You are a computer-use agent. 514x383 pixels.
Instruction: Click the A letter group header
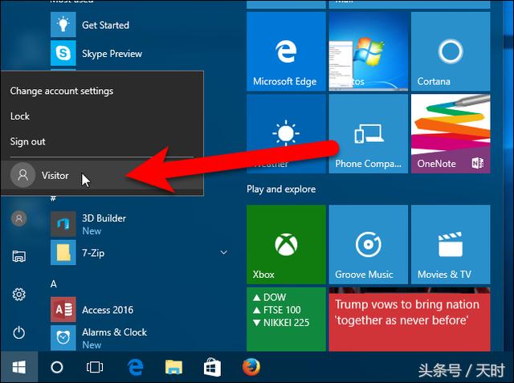click(x=54, y=284)
